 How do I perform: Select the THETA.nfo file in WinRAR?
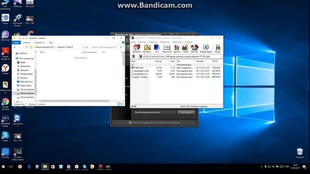[139, 68]
